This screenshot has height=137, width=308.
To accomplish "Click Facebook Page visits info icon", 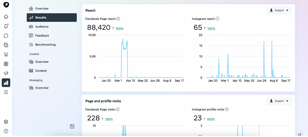I will click(118, 109).
